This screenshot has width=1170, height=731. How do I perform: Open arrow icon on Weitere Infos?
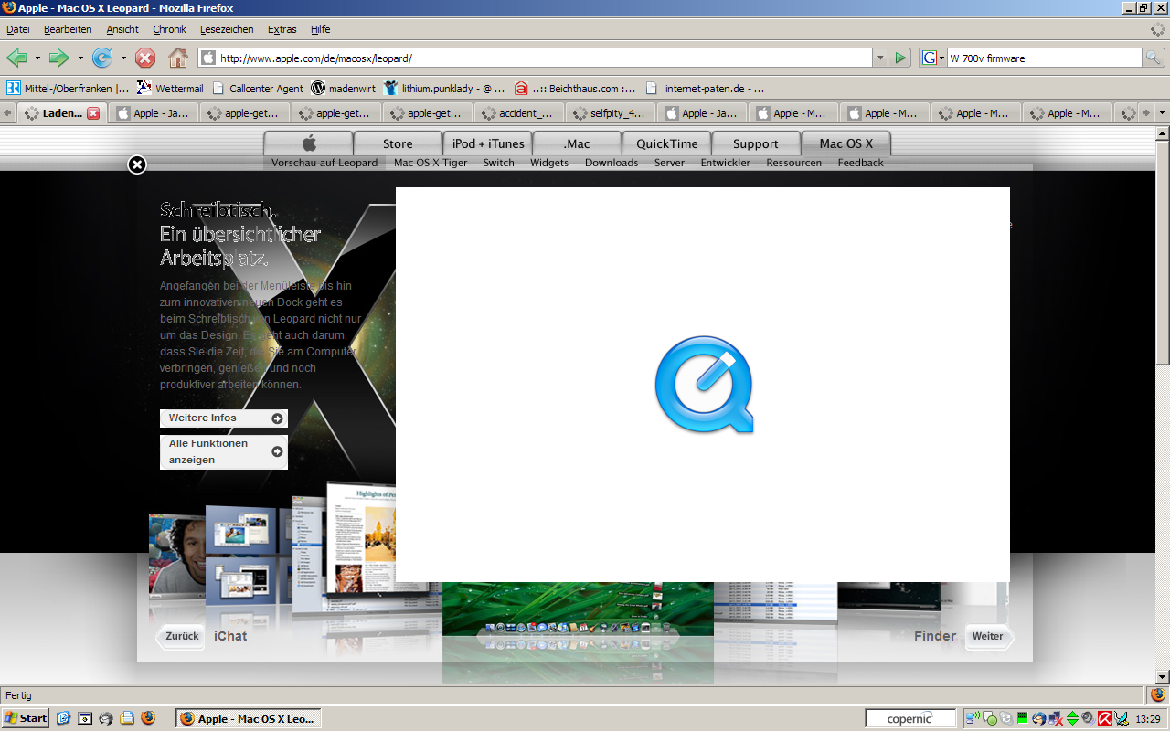point(277,418)
